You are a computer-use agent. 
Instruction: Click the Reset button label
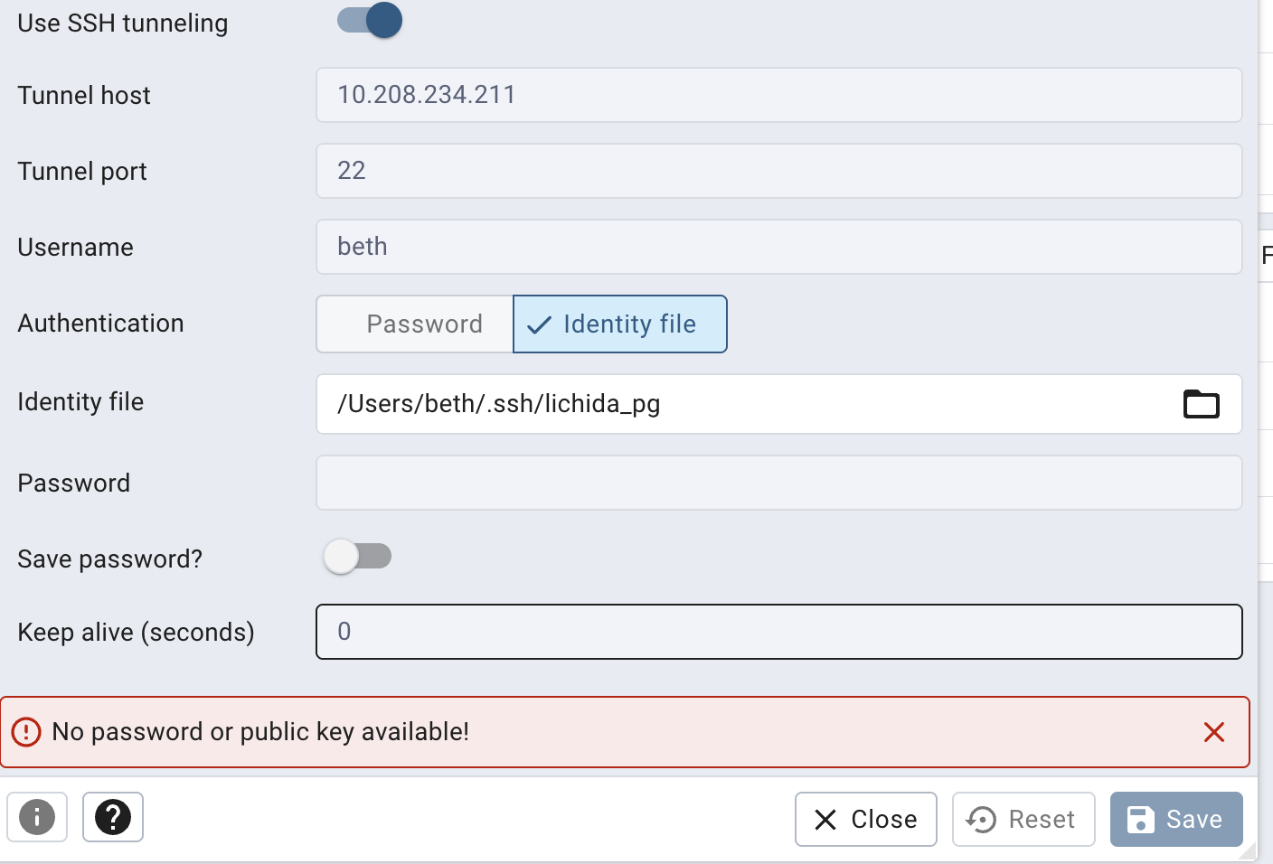click(1042, 820)
